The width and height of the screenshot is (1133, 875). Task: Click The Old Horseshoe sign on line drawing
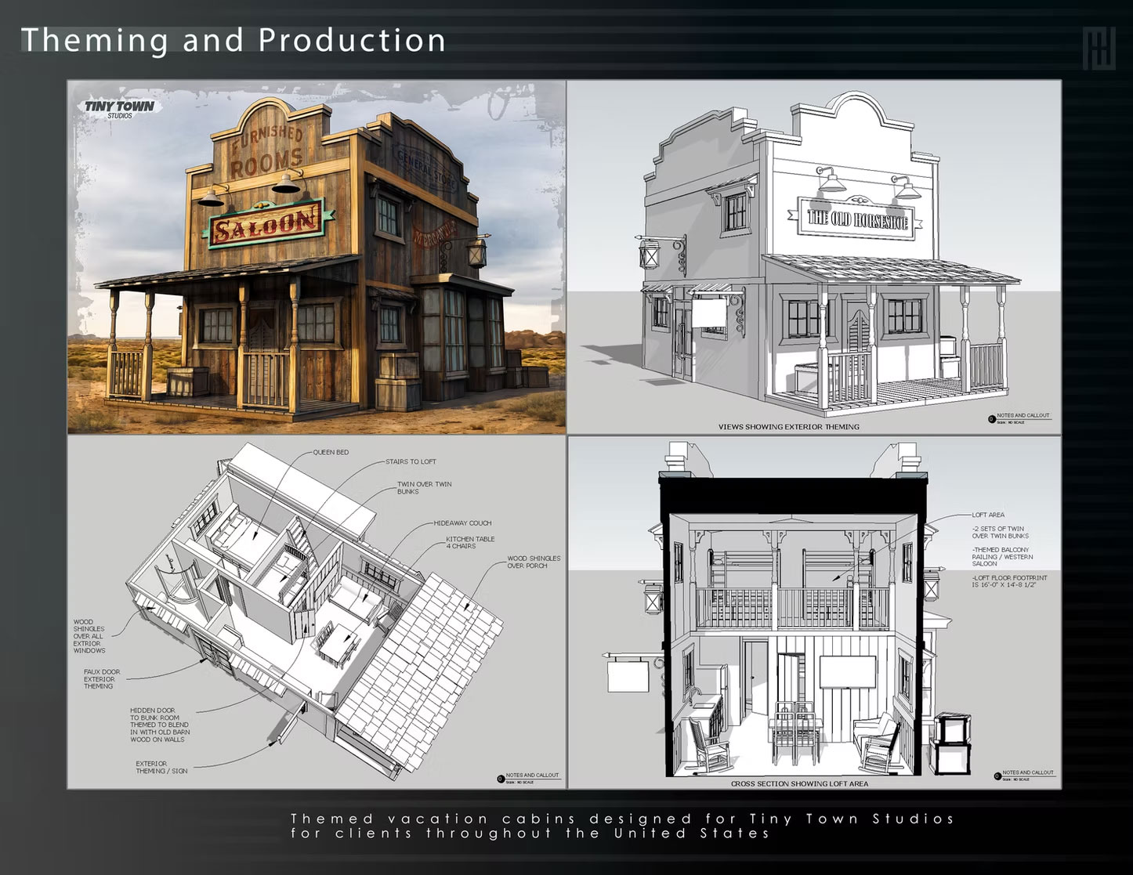point(858,219)
